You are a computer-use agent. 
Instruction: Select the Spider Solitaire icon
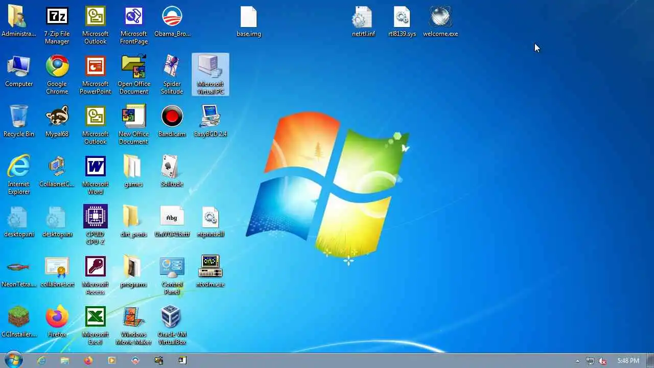click(x=172, y=75)
